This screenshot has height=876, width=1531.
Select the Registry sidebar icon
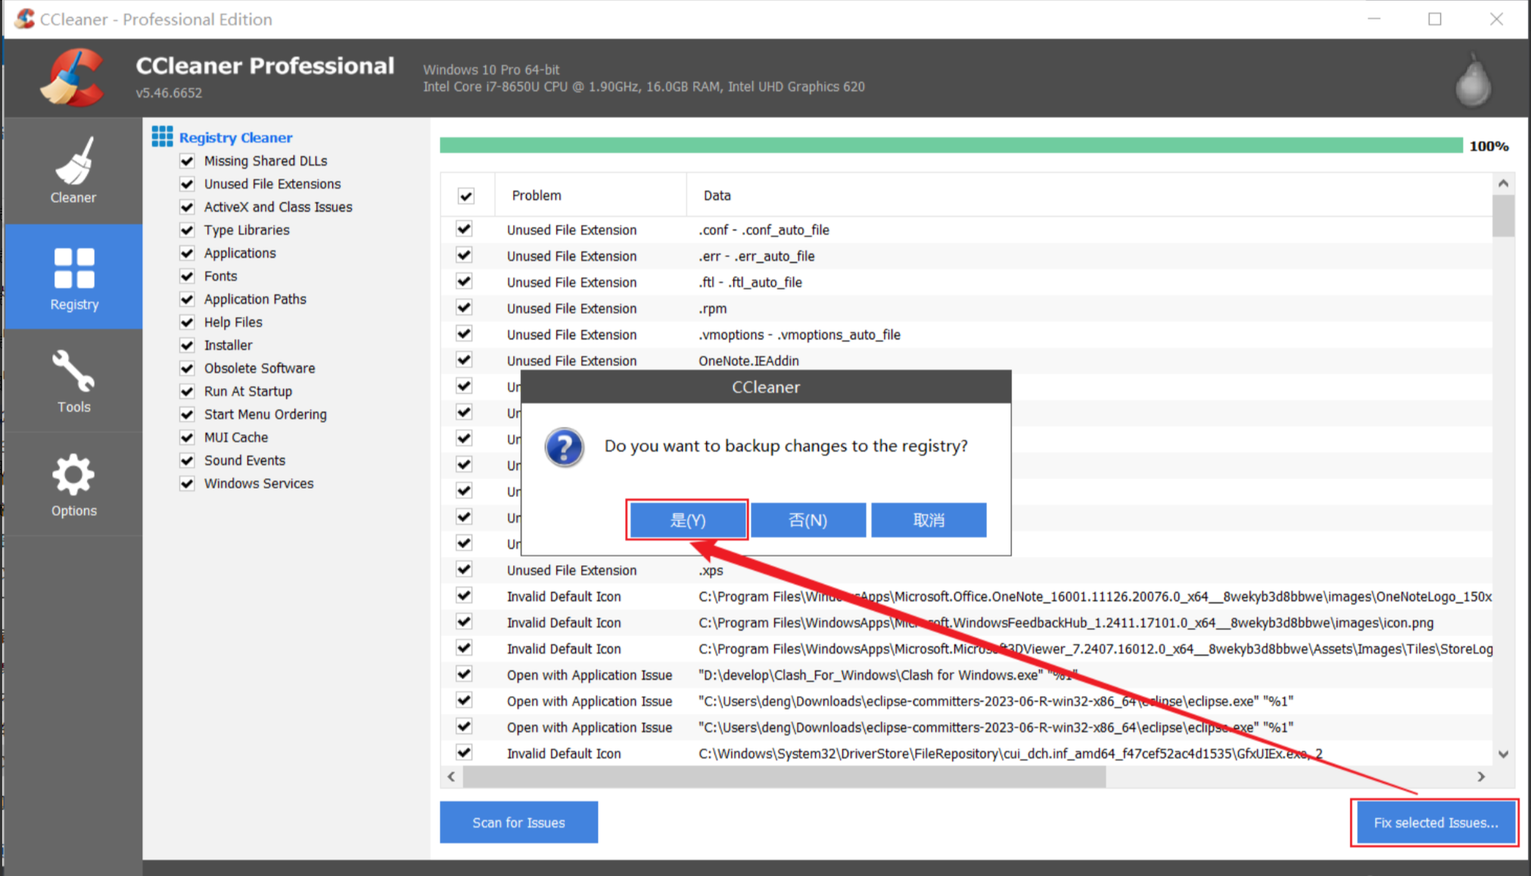(74, 269)
